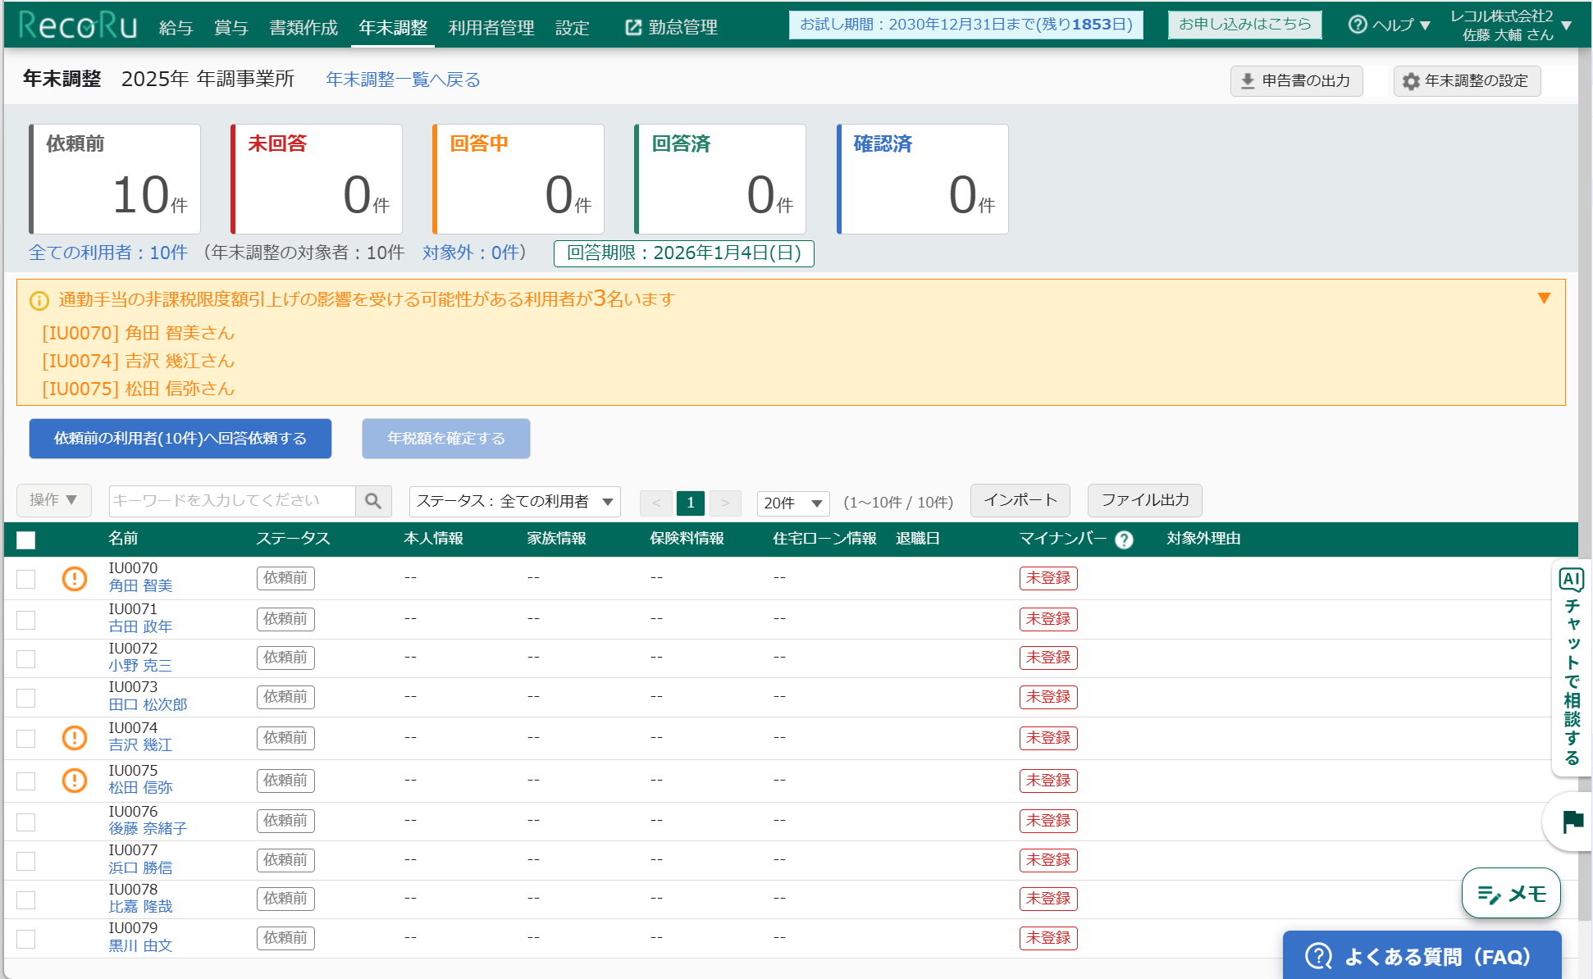
Task: Click the keyword search input field
Action: 232,501
